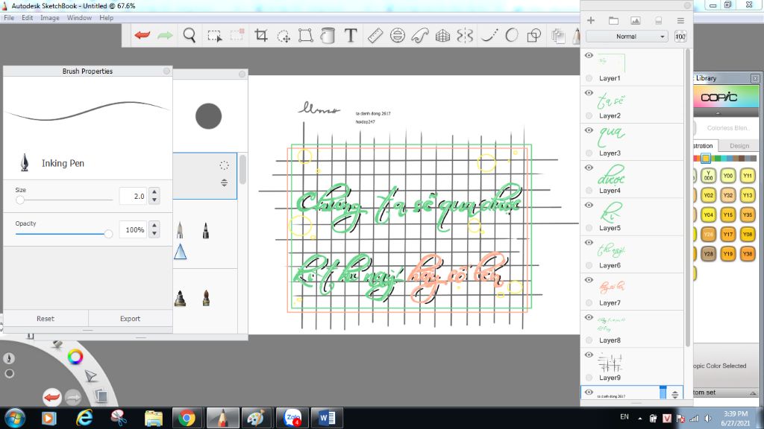This screenshot has height=429, width=764.
Task: Enable the Ellipse guide tool
Action: (x=398, y=35)
